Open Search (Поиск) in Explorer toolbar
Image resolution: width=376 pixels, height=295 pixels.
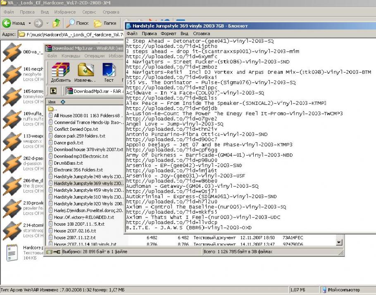tap(77, 23)
